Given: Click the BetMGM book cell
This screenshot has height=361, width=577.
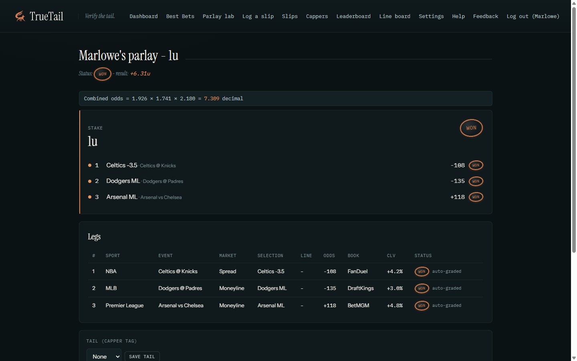Looking at the screenshot, I should (359, 306).
